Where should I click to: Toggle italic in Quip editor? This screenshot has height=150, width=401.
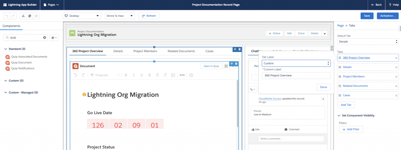(134, 75)
